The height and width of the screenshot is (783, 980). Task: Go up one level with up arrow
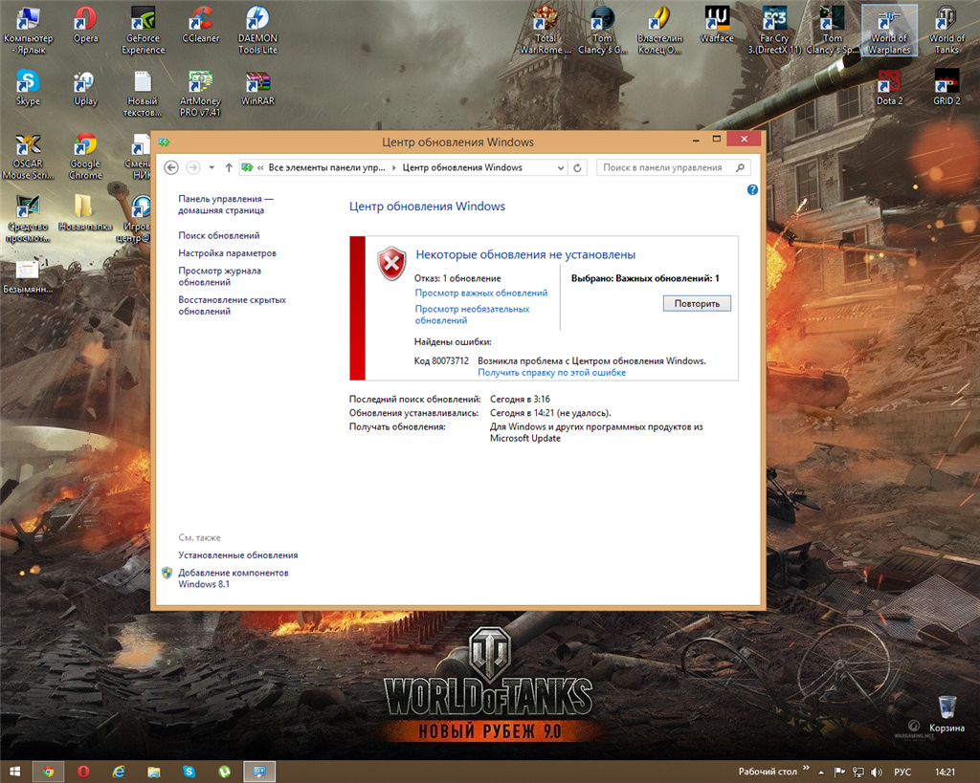pyautogui.click(x=229, y=167)
